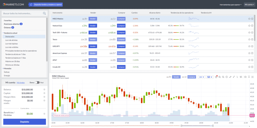Image resolution: width=257 pixels, height=128 pixels.
Task: Select Los más volátiles
Action: click(x=12, y=47)
